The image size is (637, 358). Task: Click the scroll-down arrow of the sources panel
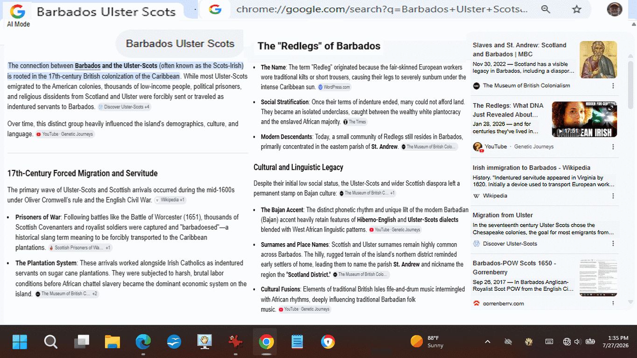[x=631, y=302]
